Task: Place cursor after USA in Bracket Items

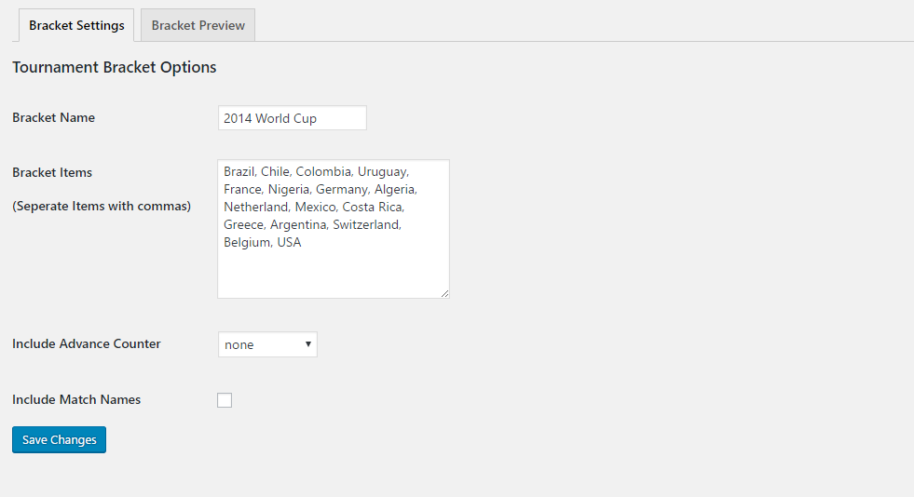Action: pyautogui.click(x=302, y=242)
